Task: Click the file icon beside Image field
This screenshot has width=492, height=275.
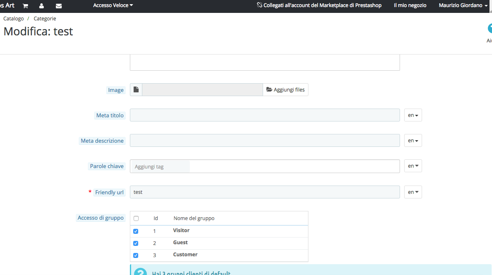Action: click(x=136, y=90)
